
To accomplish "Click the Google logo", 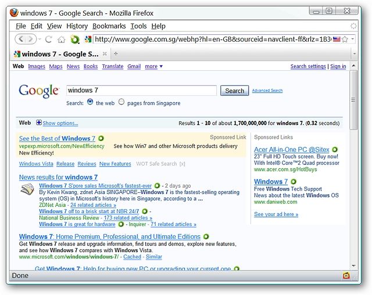I will [x=39, y=91].
